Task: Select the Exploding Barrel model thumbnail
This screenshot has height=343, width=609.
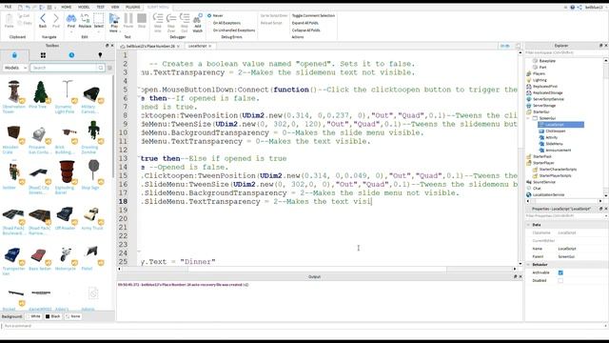Action: [67, 171]
